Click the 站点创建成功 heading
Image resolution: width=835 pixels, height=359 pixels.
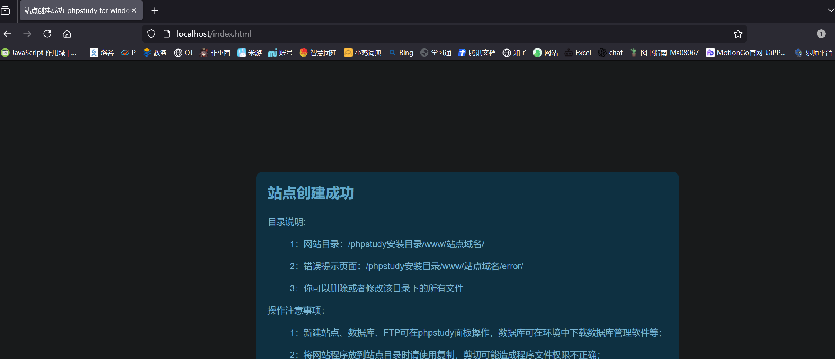(311, 193)
